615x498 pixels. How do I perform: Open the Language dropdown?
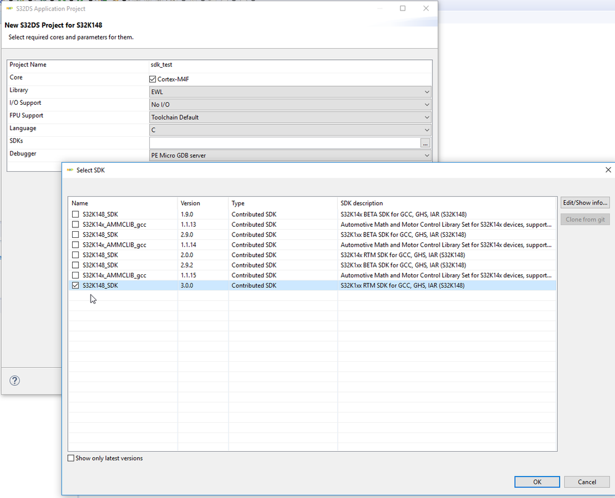(x=290, y=130)
